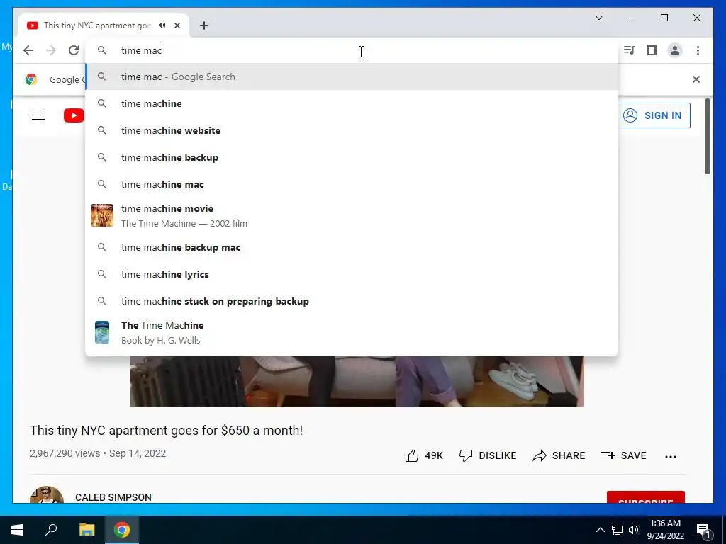The height and width of the screenshot is (544, 726).
Task: Show hidden system tray icons
Action: point(600,530)
